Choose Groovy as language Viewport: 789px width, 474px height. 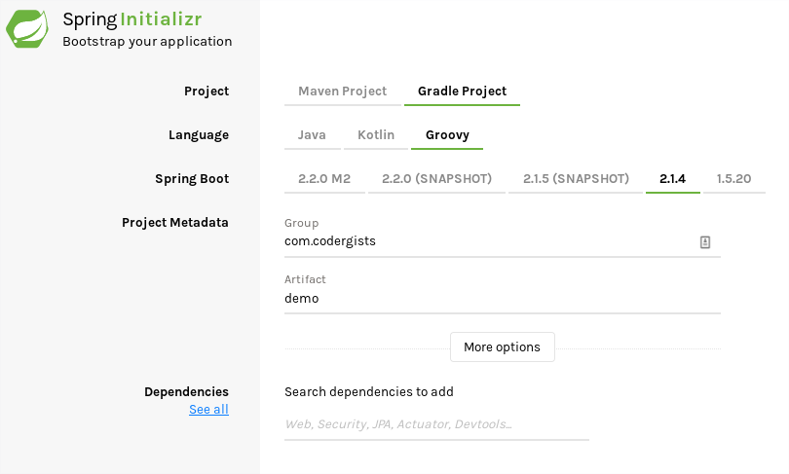coord(447,135)
